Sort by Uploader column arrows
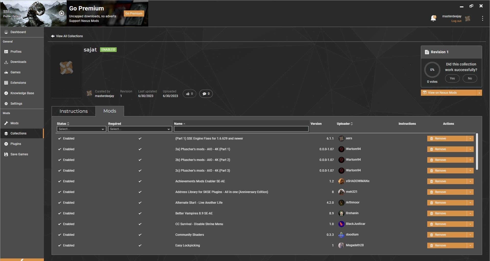This screenshot has height=261, width=490. pos(352,124)
